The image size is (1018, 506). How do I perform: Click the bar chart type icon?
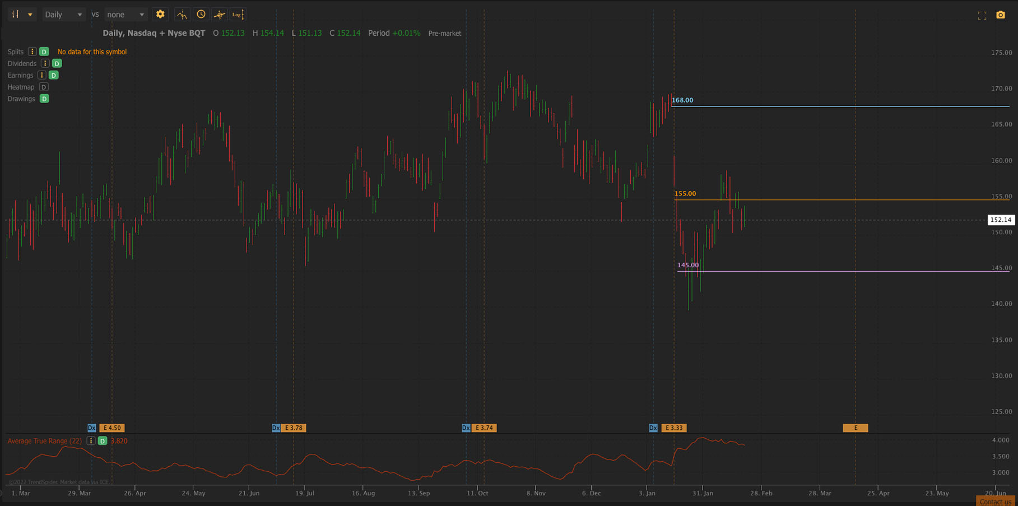tap(16, 15)
